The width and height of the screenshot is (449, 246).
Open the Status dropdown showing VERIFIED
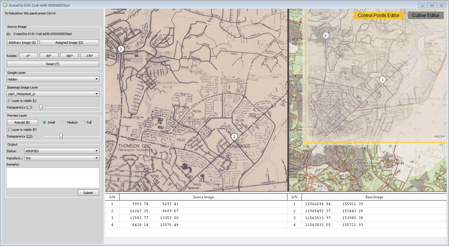pos(61,151)
